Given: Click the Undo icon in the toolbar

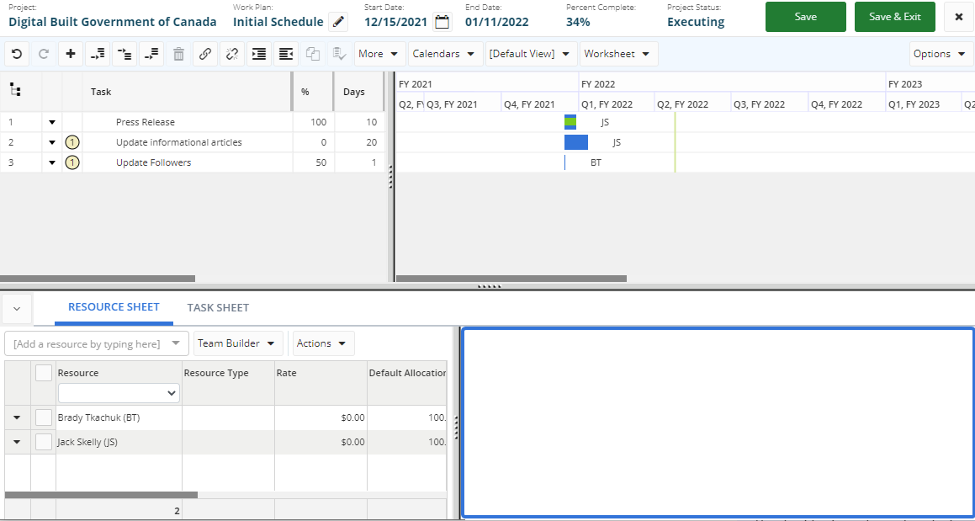Looking at the screenshot, I should (x=17, y=54).
